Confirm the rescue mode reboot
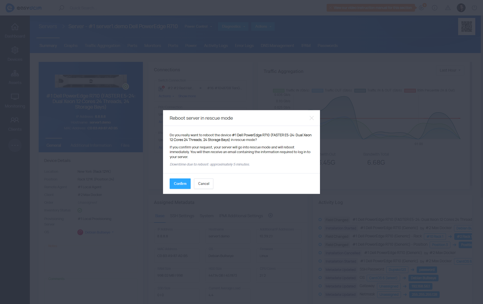The image size is (483, 304). (x=180, y=184)
